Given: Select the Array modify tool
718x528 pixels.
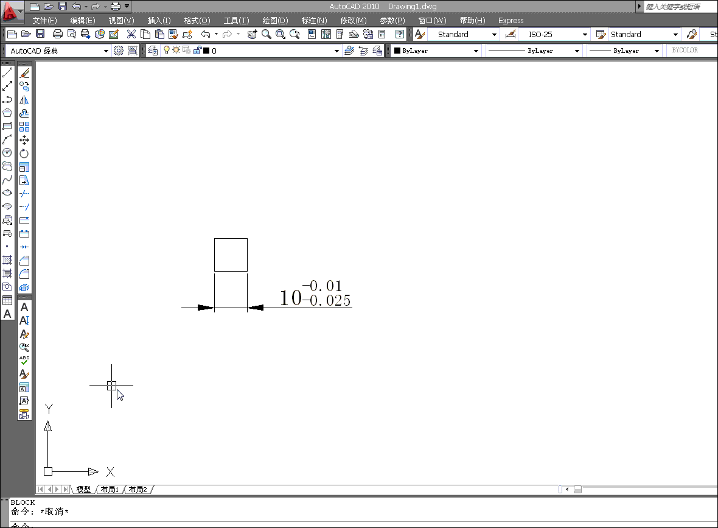Looking at the screenshot, I should pos(24,127).
